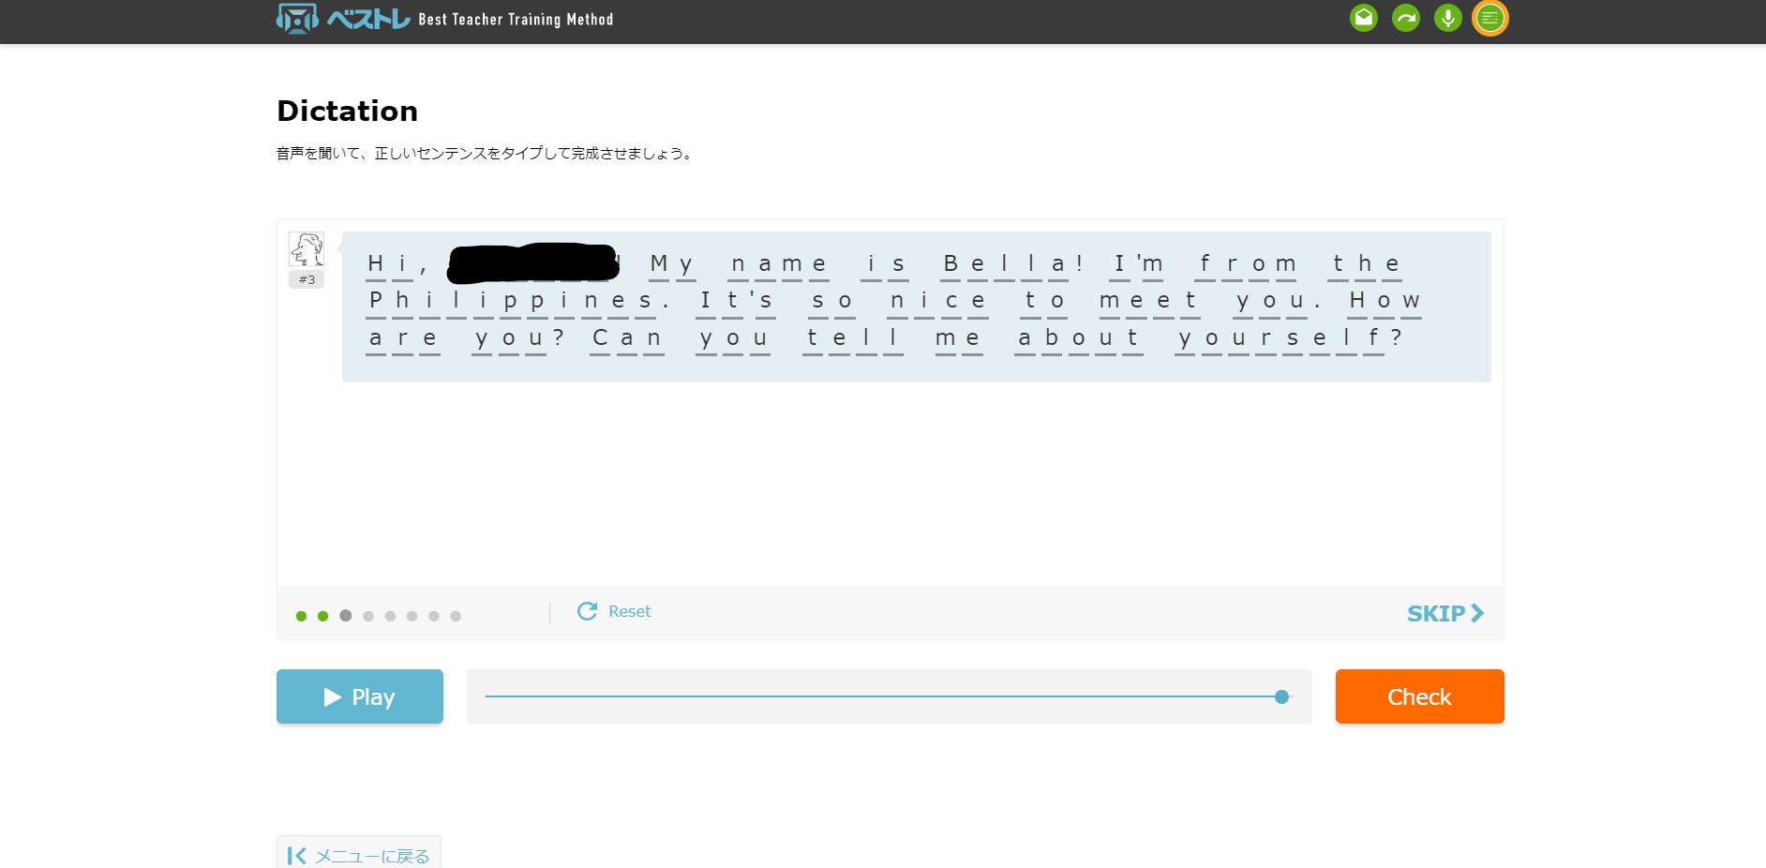Click the curved arrow icon in header
The width and height of the screenshot is (1766, 868).
pos(1405,18)
